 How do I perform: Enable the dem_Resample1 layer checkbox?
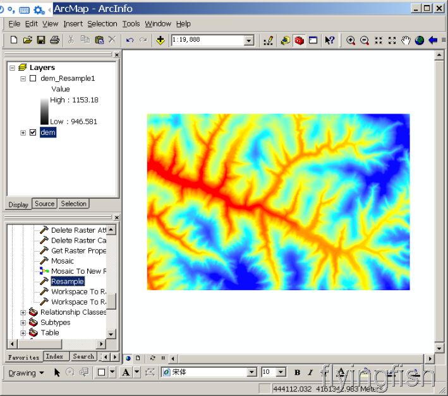(33, 79)
